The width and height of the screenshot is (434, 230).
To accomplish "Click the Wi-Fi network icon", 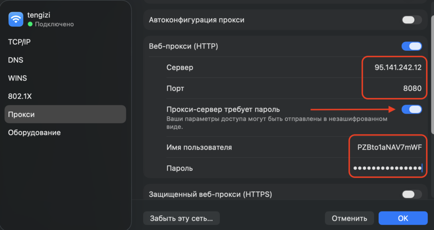I will [16, 19].
